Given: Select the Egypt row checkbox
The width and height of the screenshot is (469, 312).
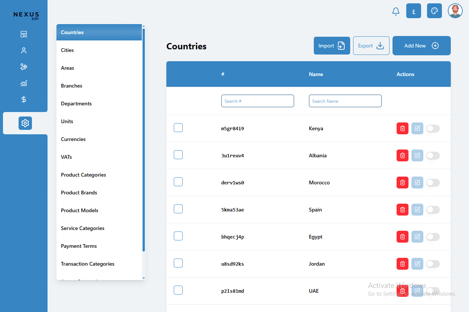Looking at the screenshot, I should pos(178,236).
